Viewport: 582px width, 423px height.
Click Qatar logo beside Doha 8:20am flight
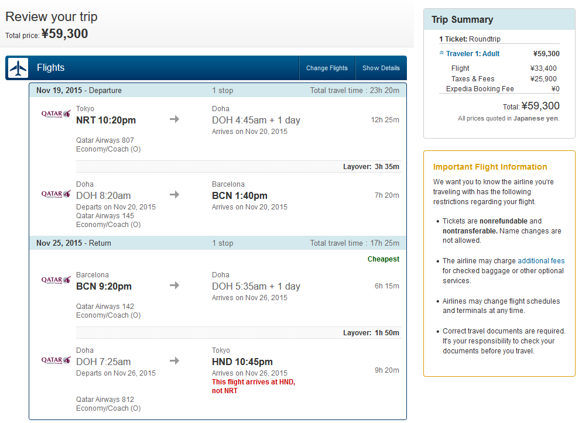pos(56,194)
